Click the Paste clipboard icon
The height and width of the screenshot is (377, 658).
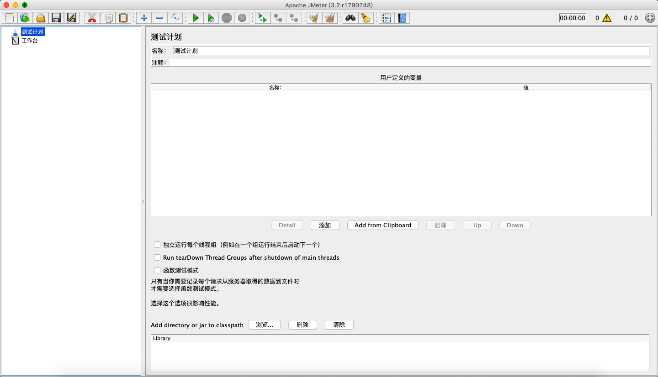click(x=123, y=18)
